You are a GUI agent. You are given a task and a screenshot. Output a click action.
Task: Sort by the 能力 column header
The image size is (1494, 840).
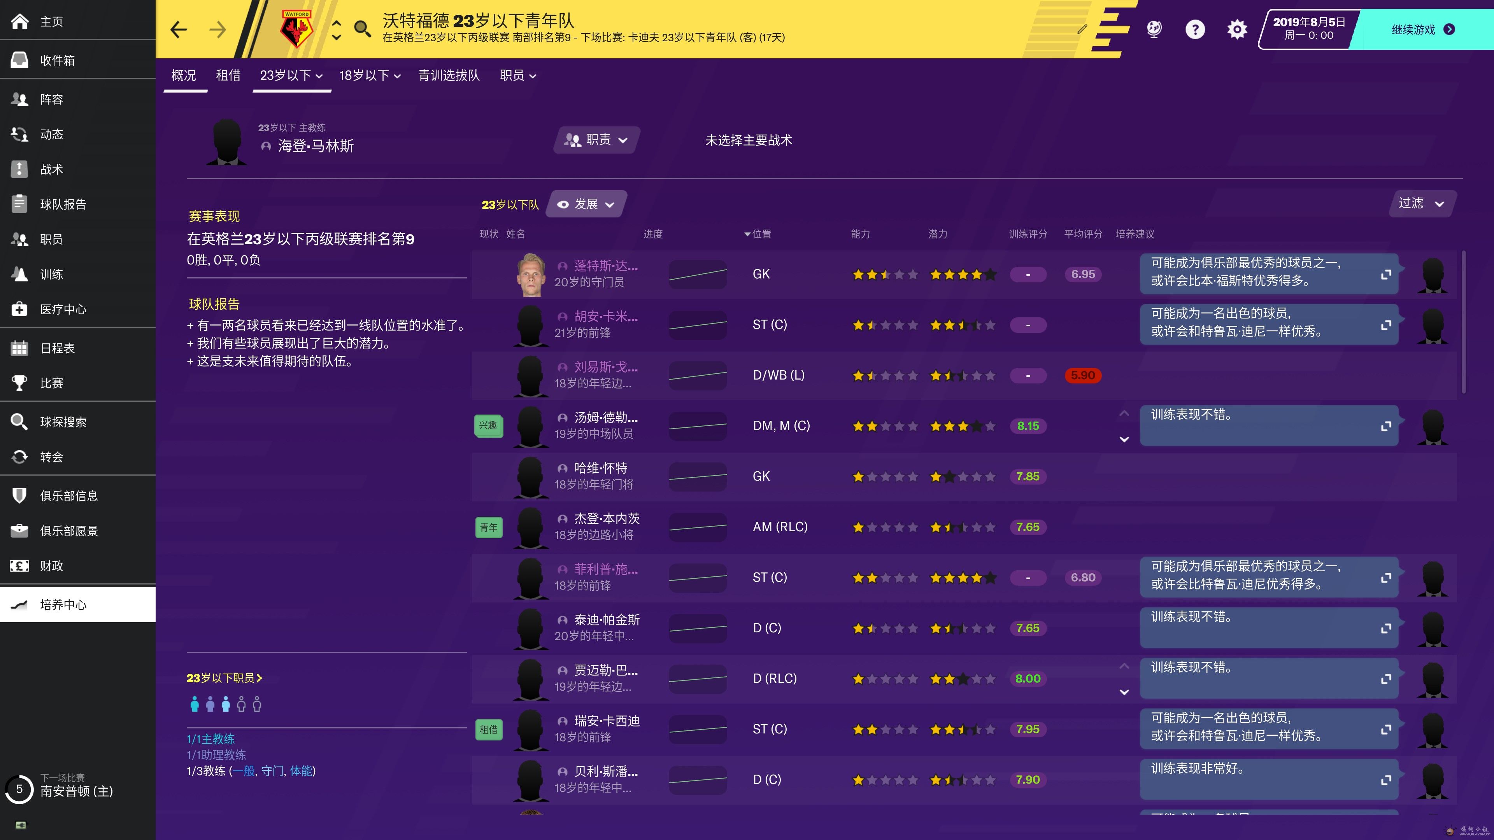tap(860, 234)
